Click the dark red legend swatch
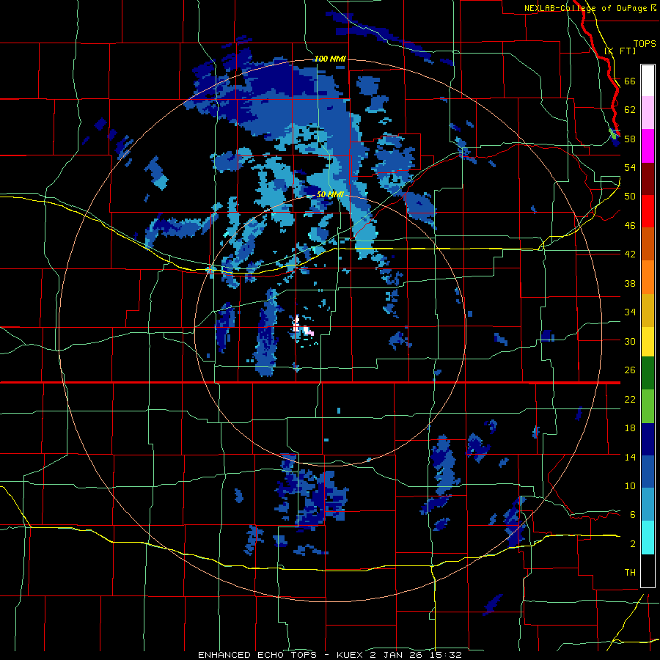The height and width of the screenshot is (660, 660). (648, 179)
